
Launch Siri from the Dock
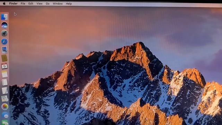(x=5, y=25)
